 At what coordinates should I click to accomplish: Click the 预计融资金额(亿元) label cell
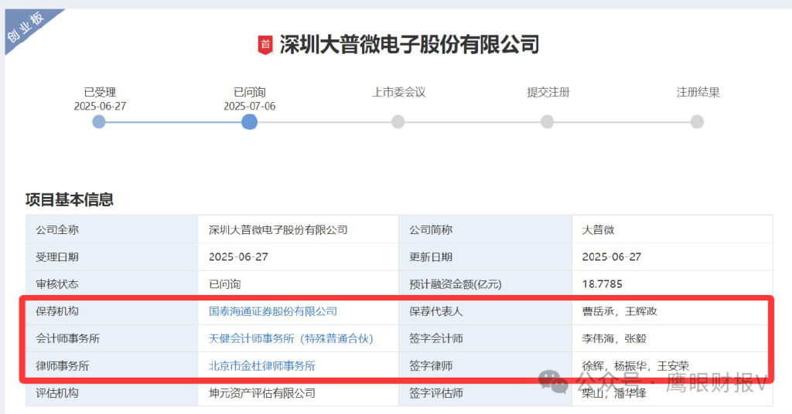point(486,284)
